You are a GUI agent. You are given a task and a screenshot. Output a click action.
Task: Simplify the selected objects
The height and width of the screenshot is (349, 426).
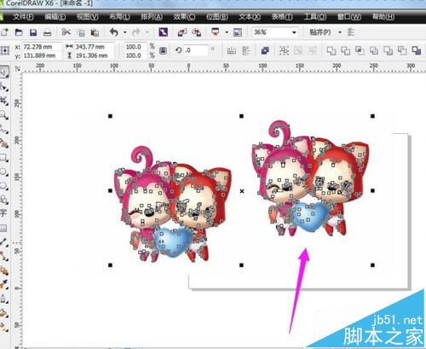(x=374, y=50)
